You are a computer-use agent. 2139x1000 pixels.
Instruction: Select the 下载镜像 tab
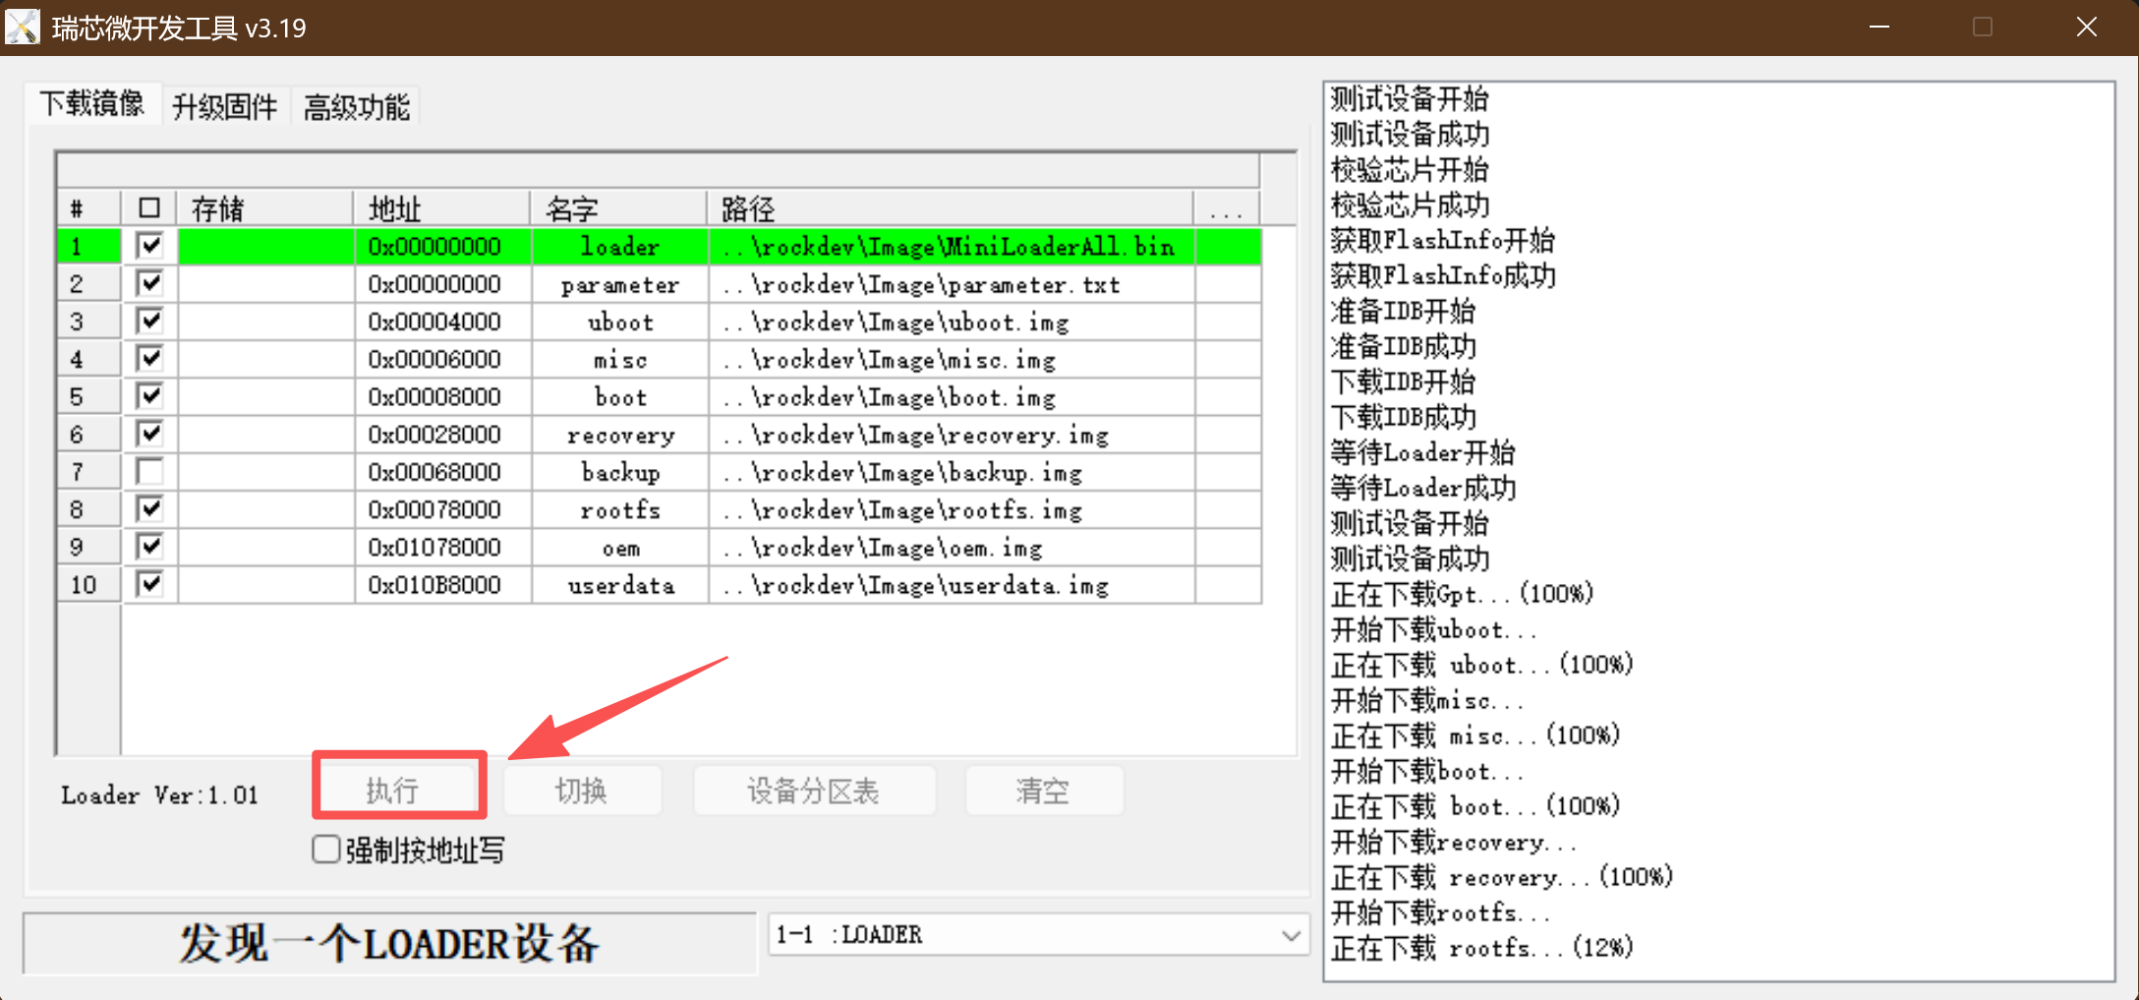coord(91,104)
